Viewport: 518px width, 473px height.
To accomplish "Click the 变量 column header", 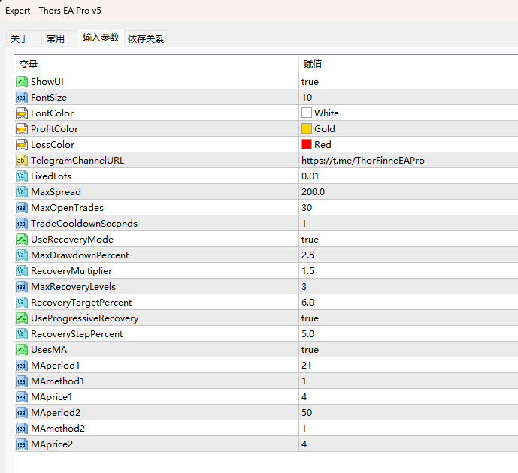I will click(156, 64).
